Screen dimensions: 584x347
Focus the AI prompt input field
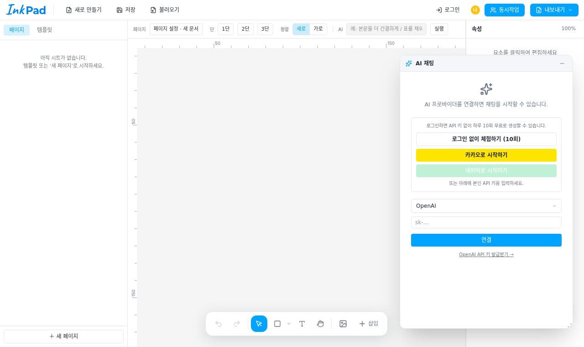point(386,29)
